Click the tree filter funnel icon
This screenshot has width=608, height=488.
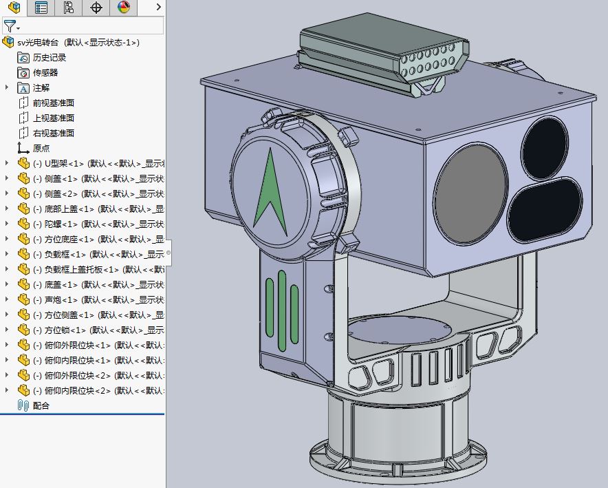coord(10,26)
